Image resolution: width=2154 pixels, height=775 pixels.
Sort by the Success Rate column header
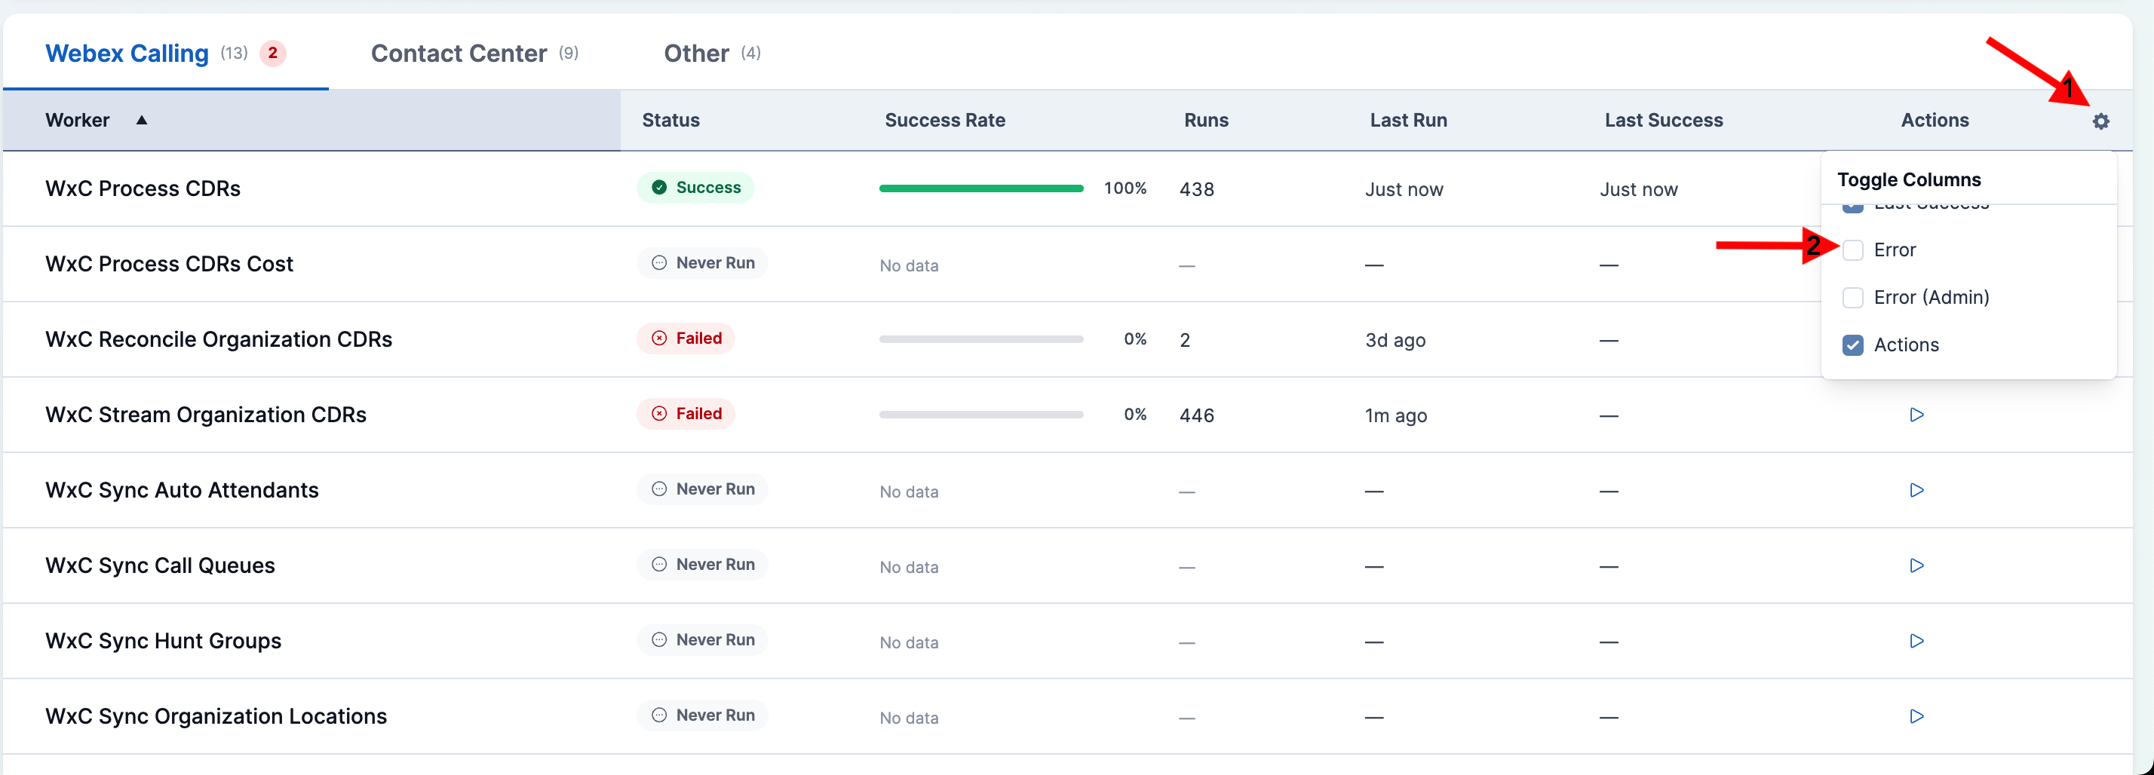click(945, 121)
